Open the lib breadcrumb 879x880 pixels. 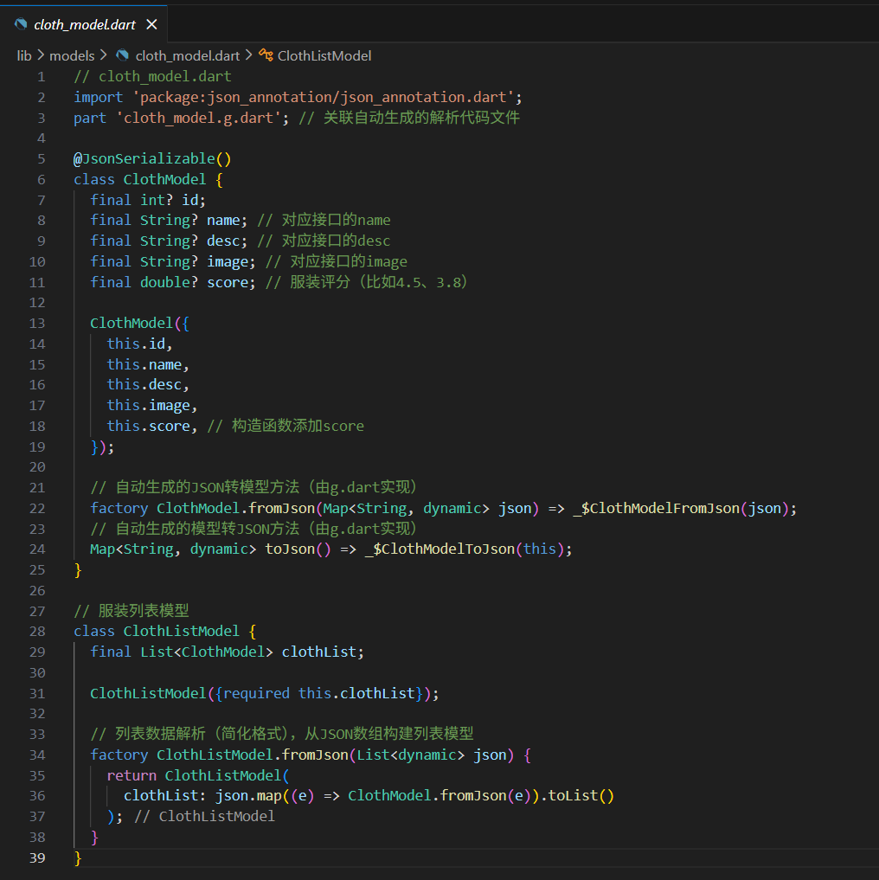(x=24, y=55)
